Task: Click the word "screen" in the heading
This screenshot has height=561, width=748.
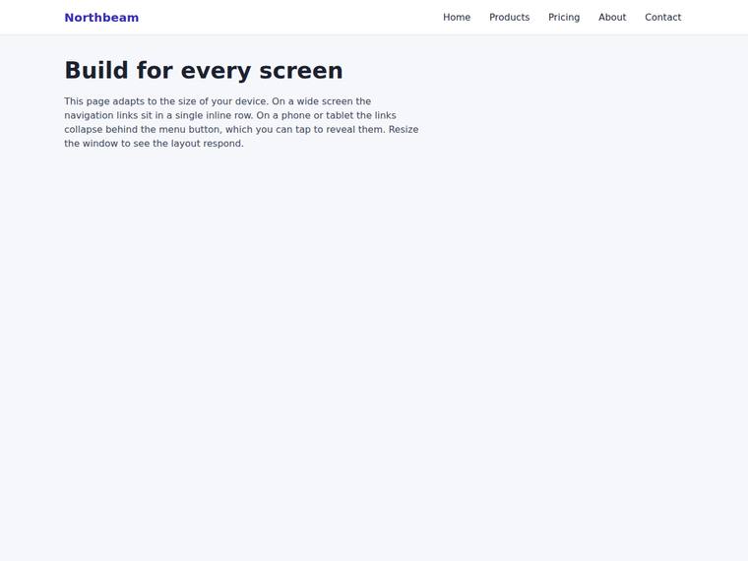Action: [x=301, y=71]
